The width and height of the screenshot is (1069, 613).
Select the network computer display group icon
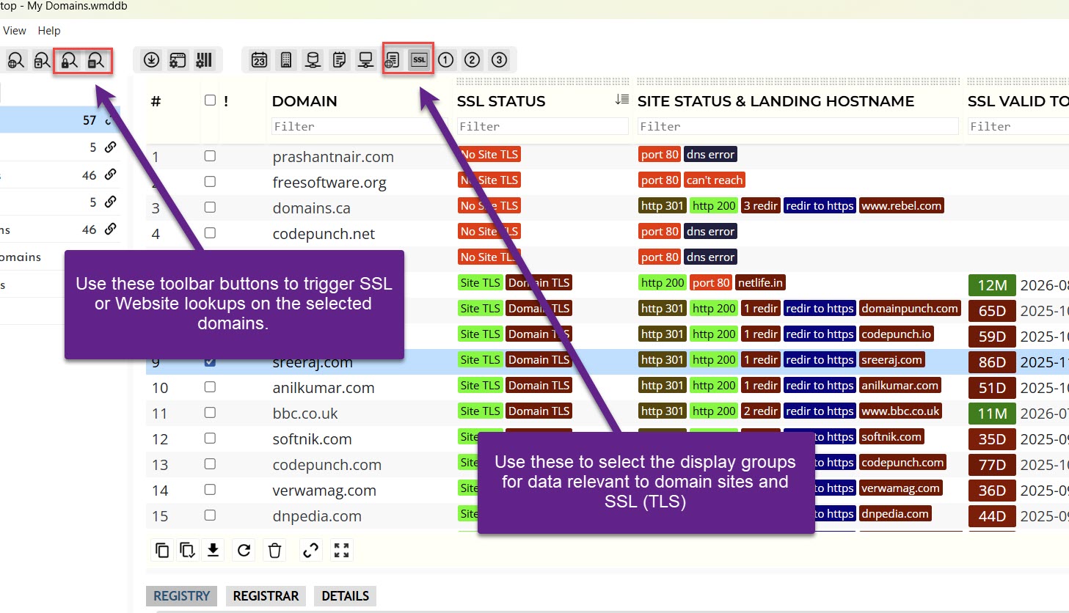[365, 60]
